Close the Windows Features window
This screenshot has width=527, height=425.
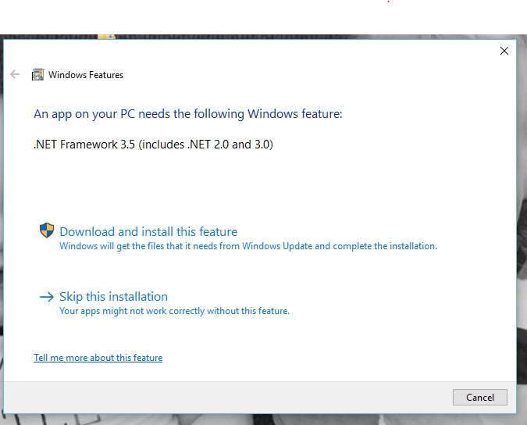tap(504, 51)
